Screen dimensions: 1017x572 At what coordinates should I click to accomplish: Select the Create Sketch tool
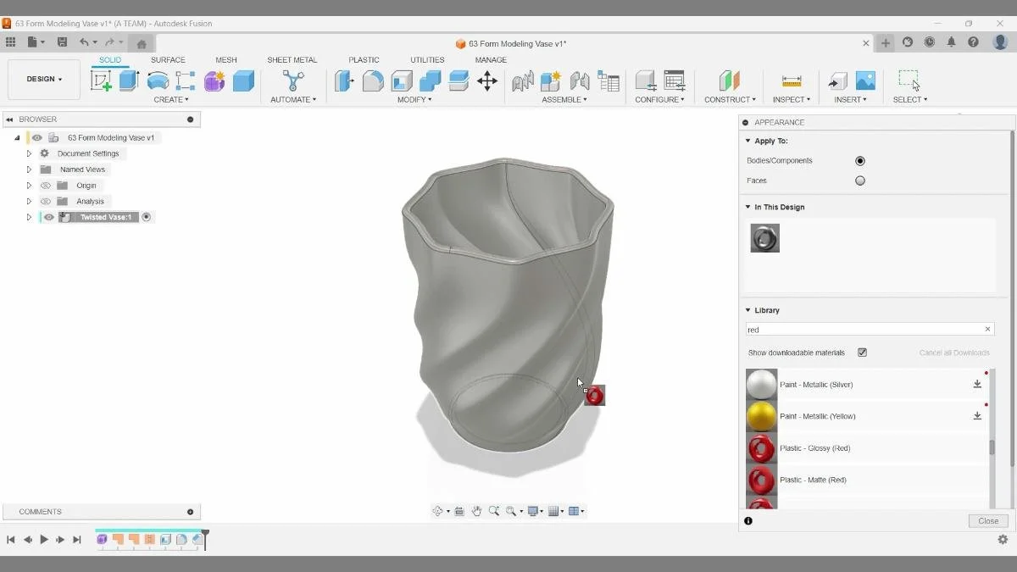coord(102,81)
